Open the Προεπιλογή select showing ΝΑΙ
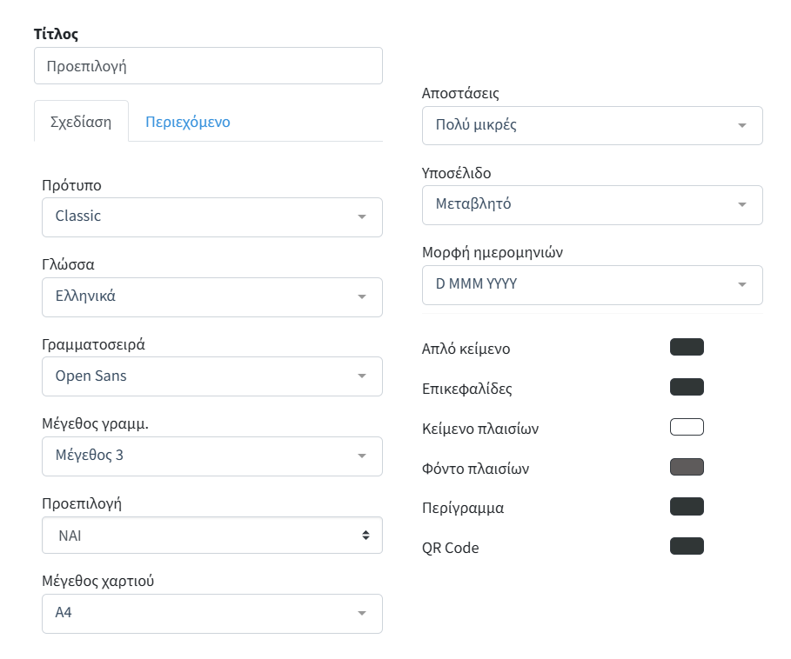This screenshot has width=791, height=659. click(211, 536)
